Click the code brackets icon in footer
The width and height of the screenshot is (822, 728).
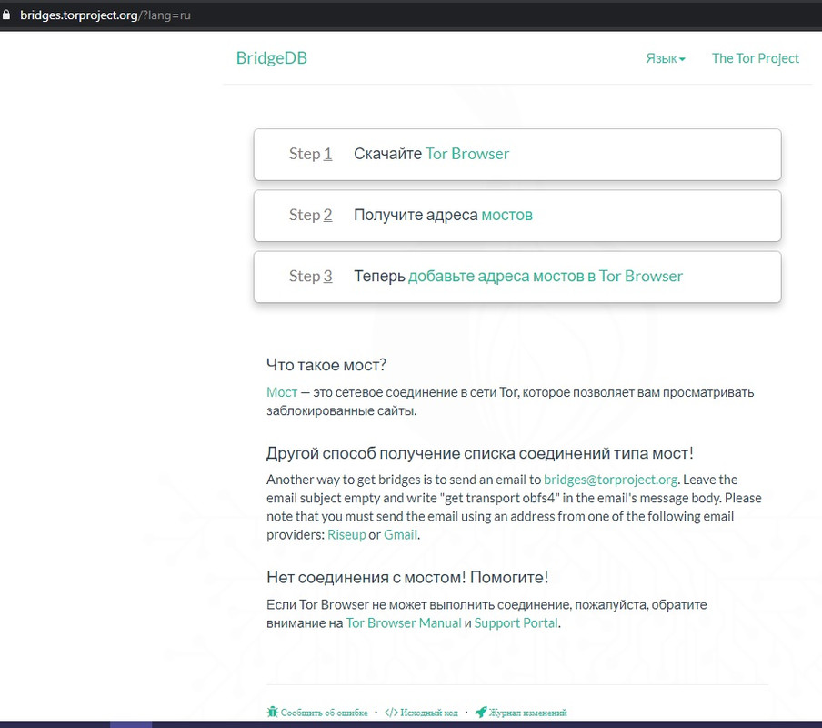pyautogui.click(x=391, y=713)
